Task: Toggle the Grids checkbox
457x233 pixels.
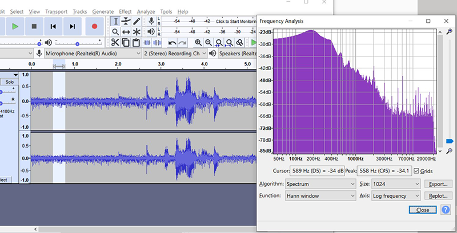Action: coord(416,171)
